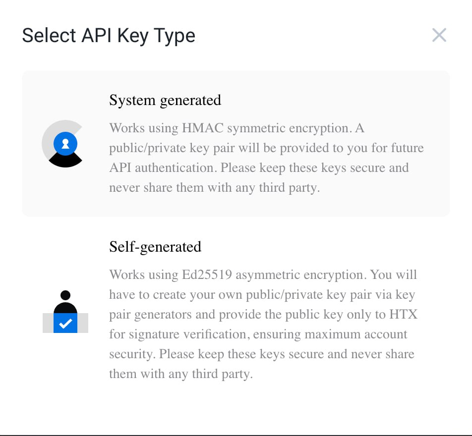
Task: Click the 'pair generators and provide the public key' line
Action: pos(263,315)
